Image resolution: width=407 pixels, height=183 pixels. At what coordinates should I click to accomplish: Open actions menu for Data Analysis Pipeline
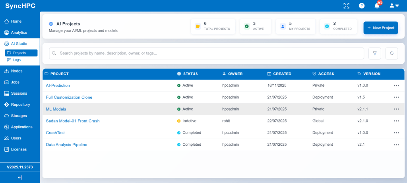click(x=396, y=145)
